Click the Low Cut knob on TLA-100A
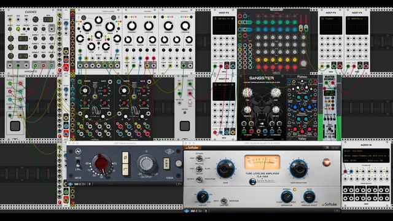 tap(203, 196)
